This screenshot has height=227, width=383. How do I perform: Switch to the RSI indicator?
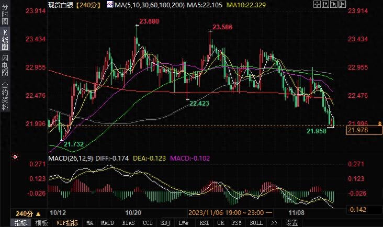coord(203,223)
